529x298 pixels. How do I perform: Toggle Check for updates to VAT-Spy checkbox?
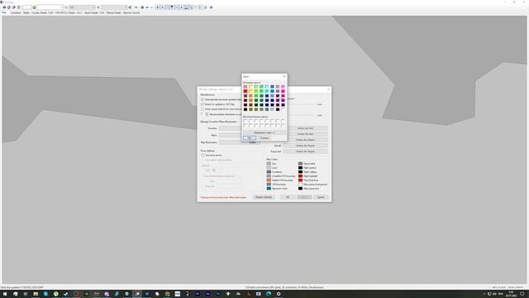[x=203, y=104]
